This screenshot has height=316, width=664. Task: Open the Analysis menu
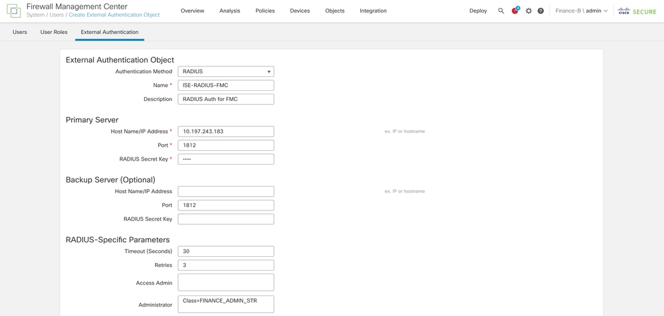tap(229, 11)
